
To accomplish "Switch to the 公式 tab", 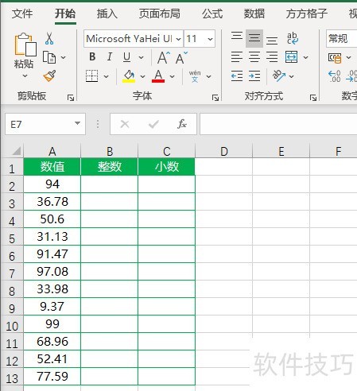I will tap(212, 14).
